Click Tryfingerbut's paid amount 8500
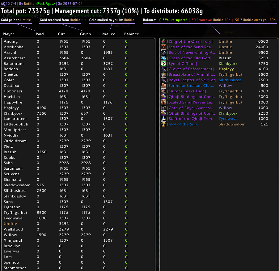This screenshot has width=279, height=271. click(x=42, y=213)
